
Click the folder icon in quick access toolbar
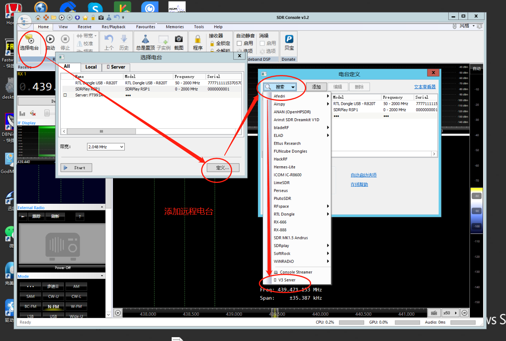click(x=53, y=17)
